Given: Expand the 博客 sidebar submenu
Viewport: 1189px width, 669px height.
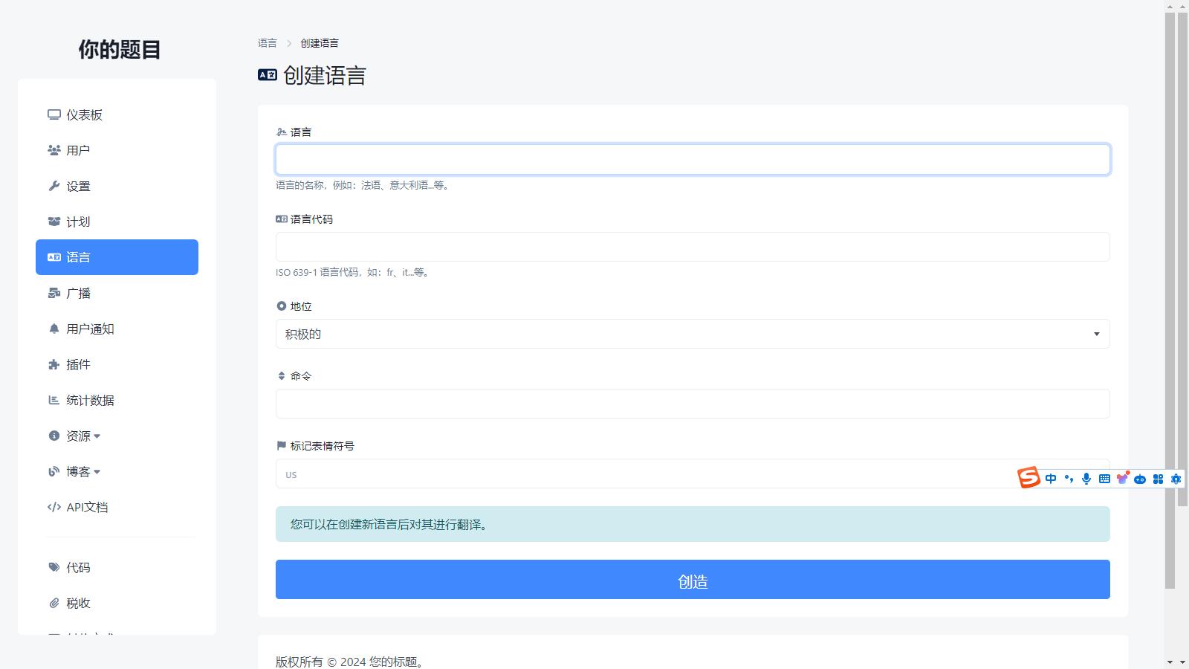Looking at the screenshot, I should tap(82, 471).
